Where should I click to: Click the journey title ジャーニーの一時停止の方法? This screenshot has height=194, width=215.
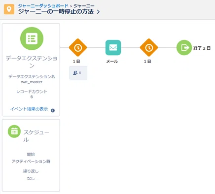(56, 11)
